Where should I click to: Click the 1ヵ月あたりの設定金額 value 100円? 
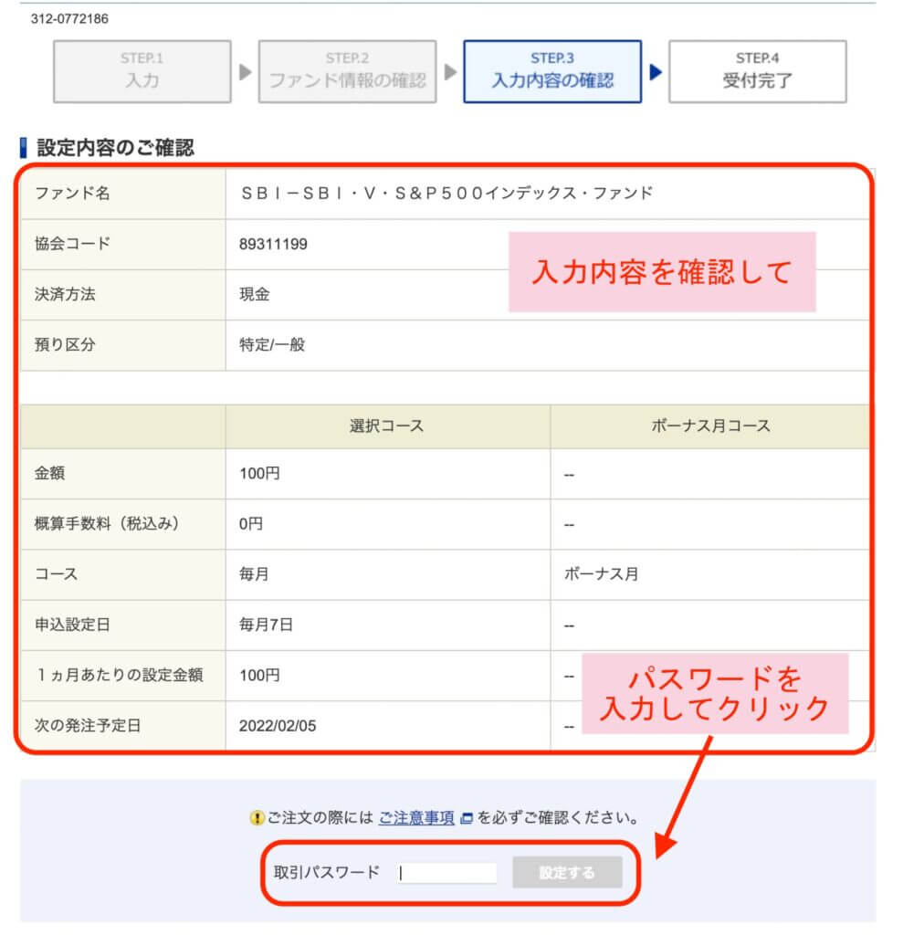259,675
